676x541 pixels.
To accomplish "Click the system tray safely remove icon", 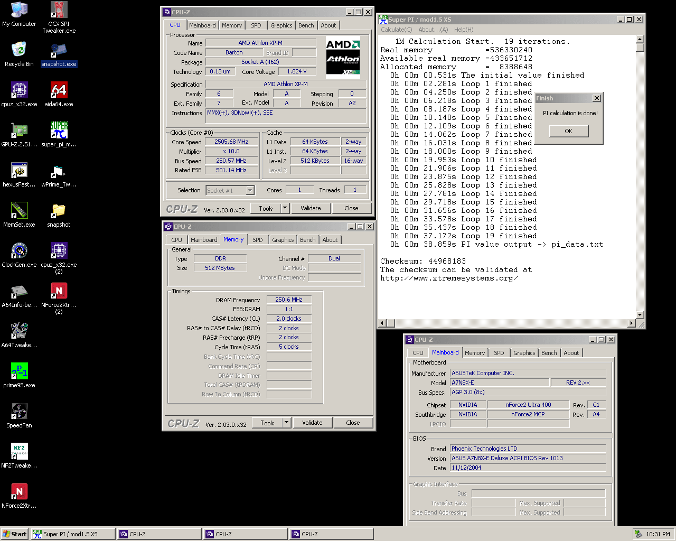I will (x=639, y=534).
